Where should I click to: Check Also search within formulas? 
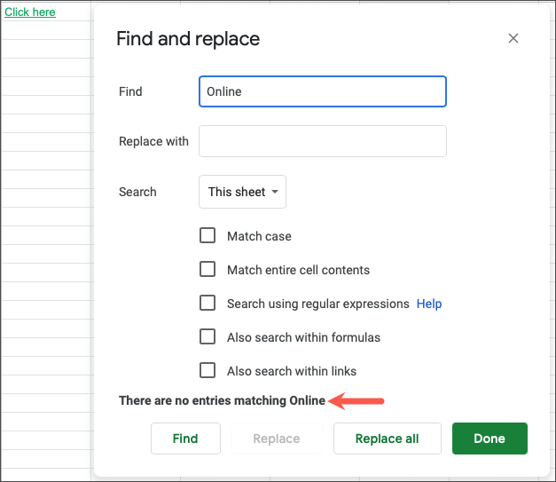[208, 337]
